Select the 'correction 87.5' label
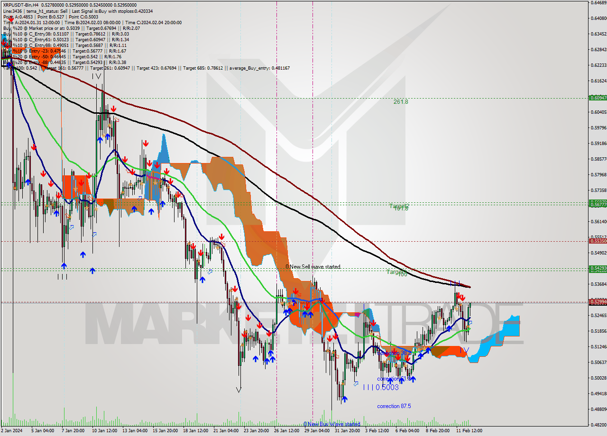 click(394, 406)
